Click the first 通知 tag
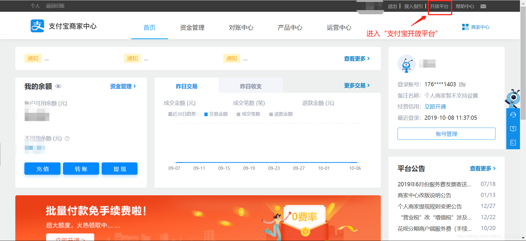Viewport: 526px width, 241px height. tap(33, 58)
